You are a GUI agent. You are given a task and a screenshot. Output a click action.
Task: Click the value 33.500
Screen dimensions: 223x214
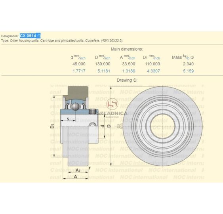tap(129, 64)
